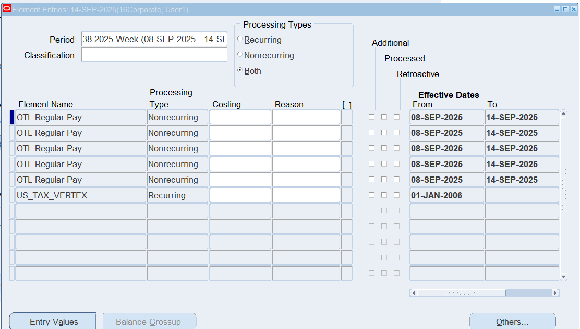Toggle Additional checkbox in first row
Viewport: 580px width, 329px height.
(371, 117)
